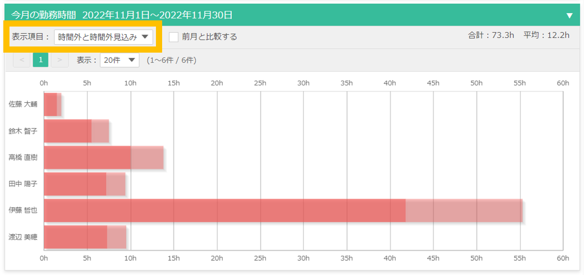
Task: Click 渡辺 美穂's overtime bar
Action: (75, 237)
